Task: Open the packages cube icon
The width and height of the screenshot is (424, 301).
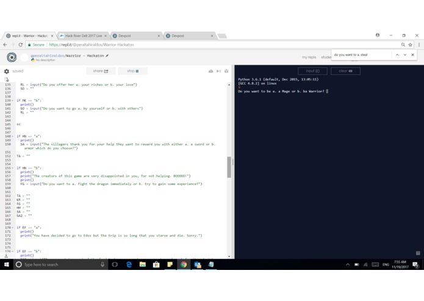Action: click(x=226, y=71)
